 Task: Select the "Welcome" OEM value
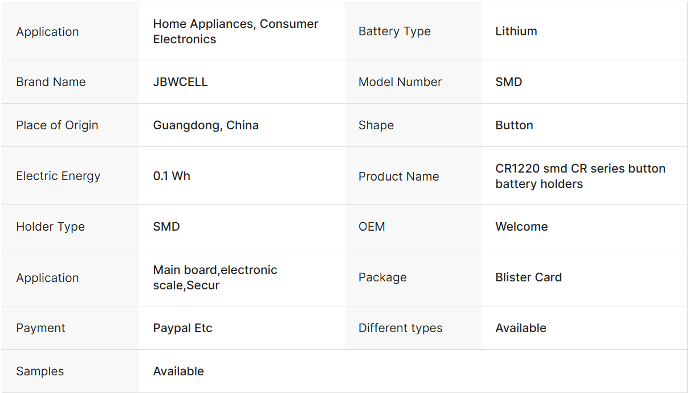521,227
